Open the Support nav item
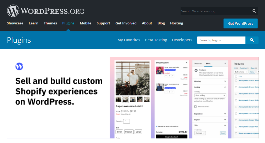Image resolution: width=265 pixels, height=143 pixels. 103,23
